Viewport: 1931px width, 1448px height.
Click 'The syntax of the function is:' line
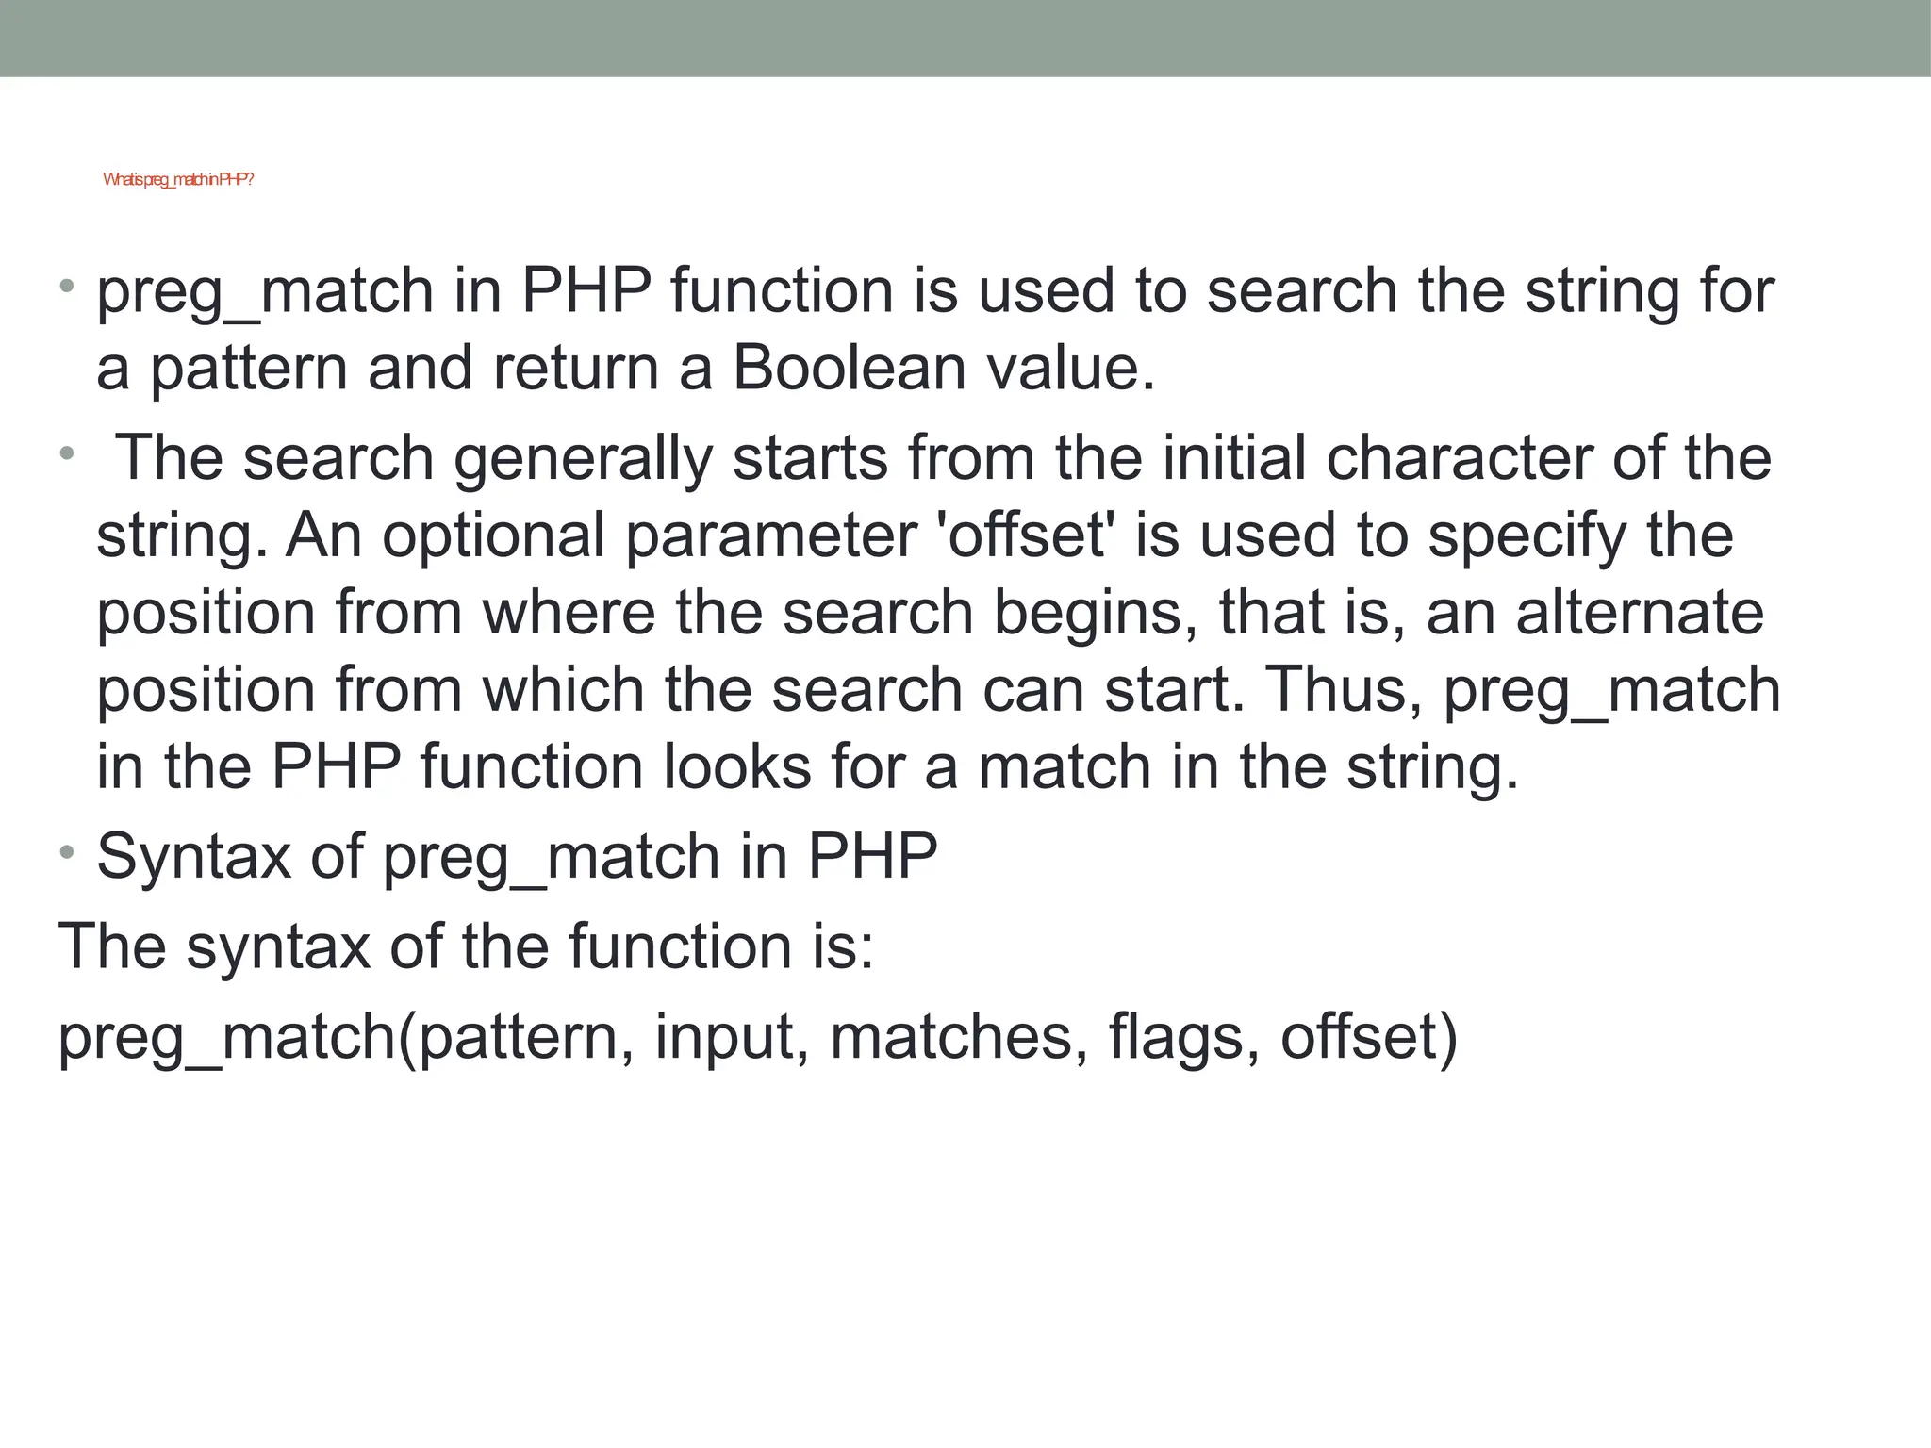[467, 946]
